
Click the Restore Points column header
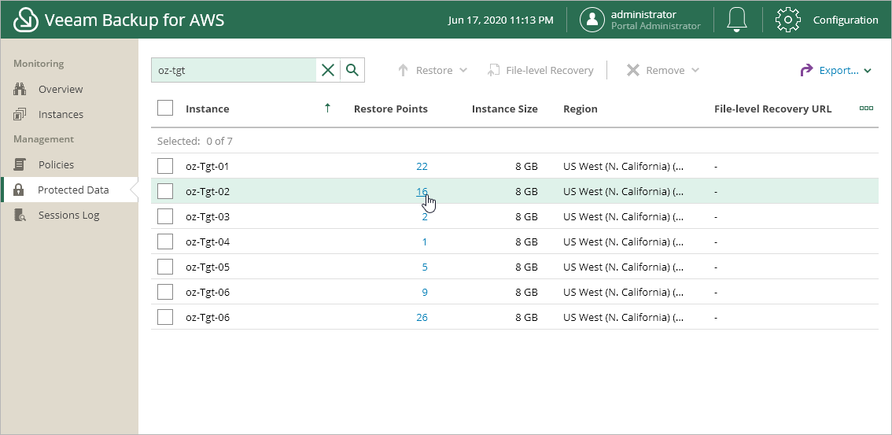point(390,109)
